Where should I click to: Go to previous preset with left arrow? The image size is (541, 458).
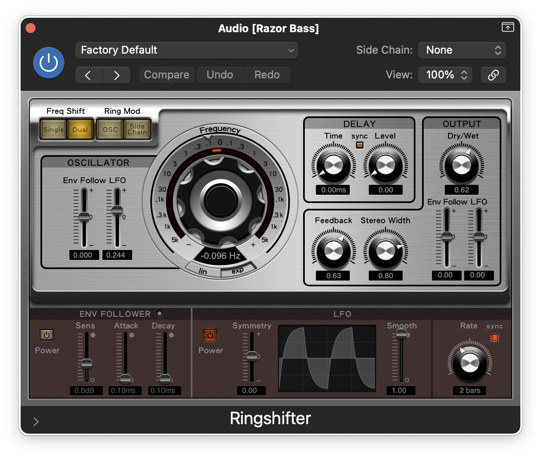coord(88,75)
